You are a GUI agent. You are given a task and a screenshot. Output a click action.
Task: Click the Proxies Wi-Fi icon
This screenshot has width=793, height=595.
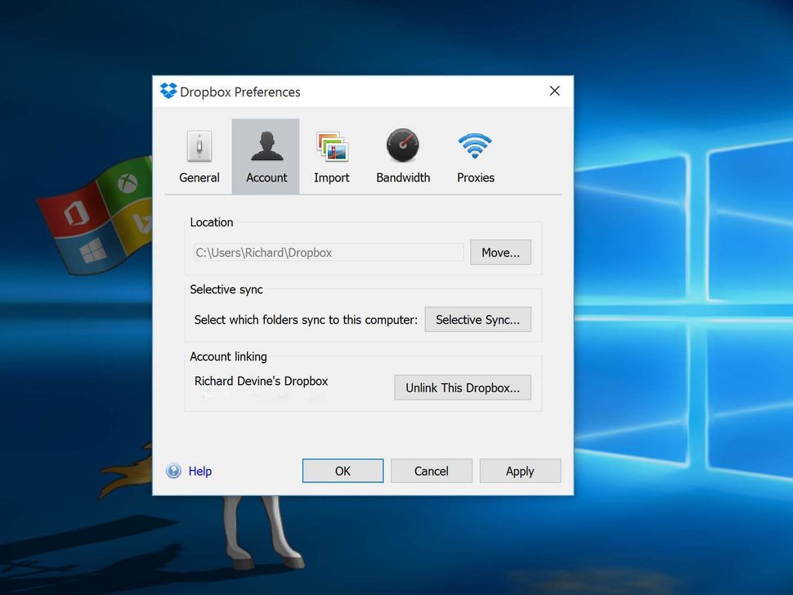[x=474, y=143]
